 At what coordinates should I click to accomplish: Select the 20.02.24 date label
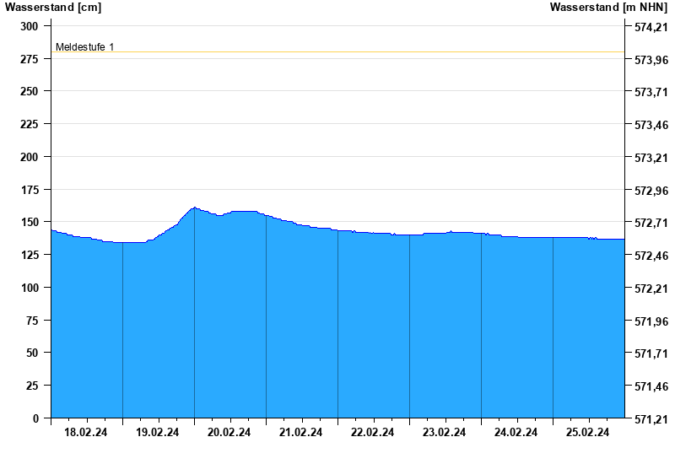229,433
